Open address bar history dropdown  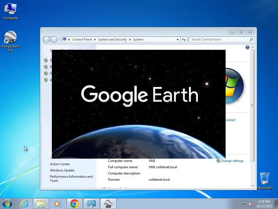tap(178, 39)
